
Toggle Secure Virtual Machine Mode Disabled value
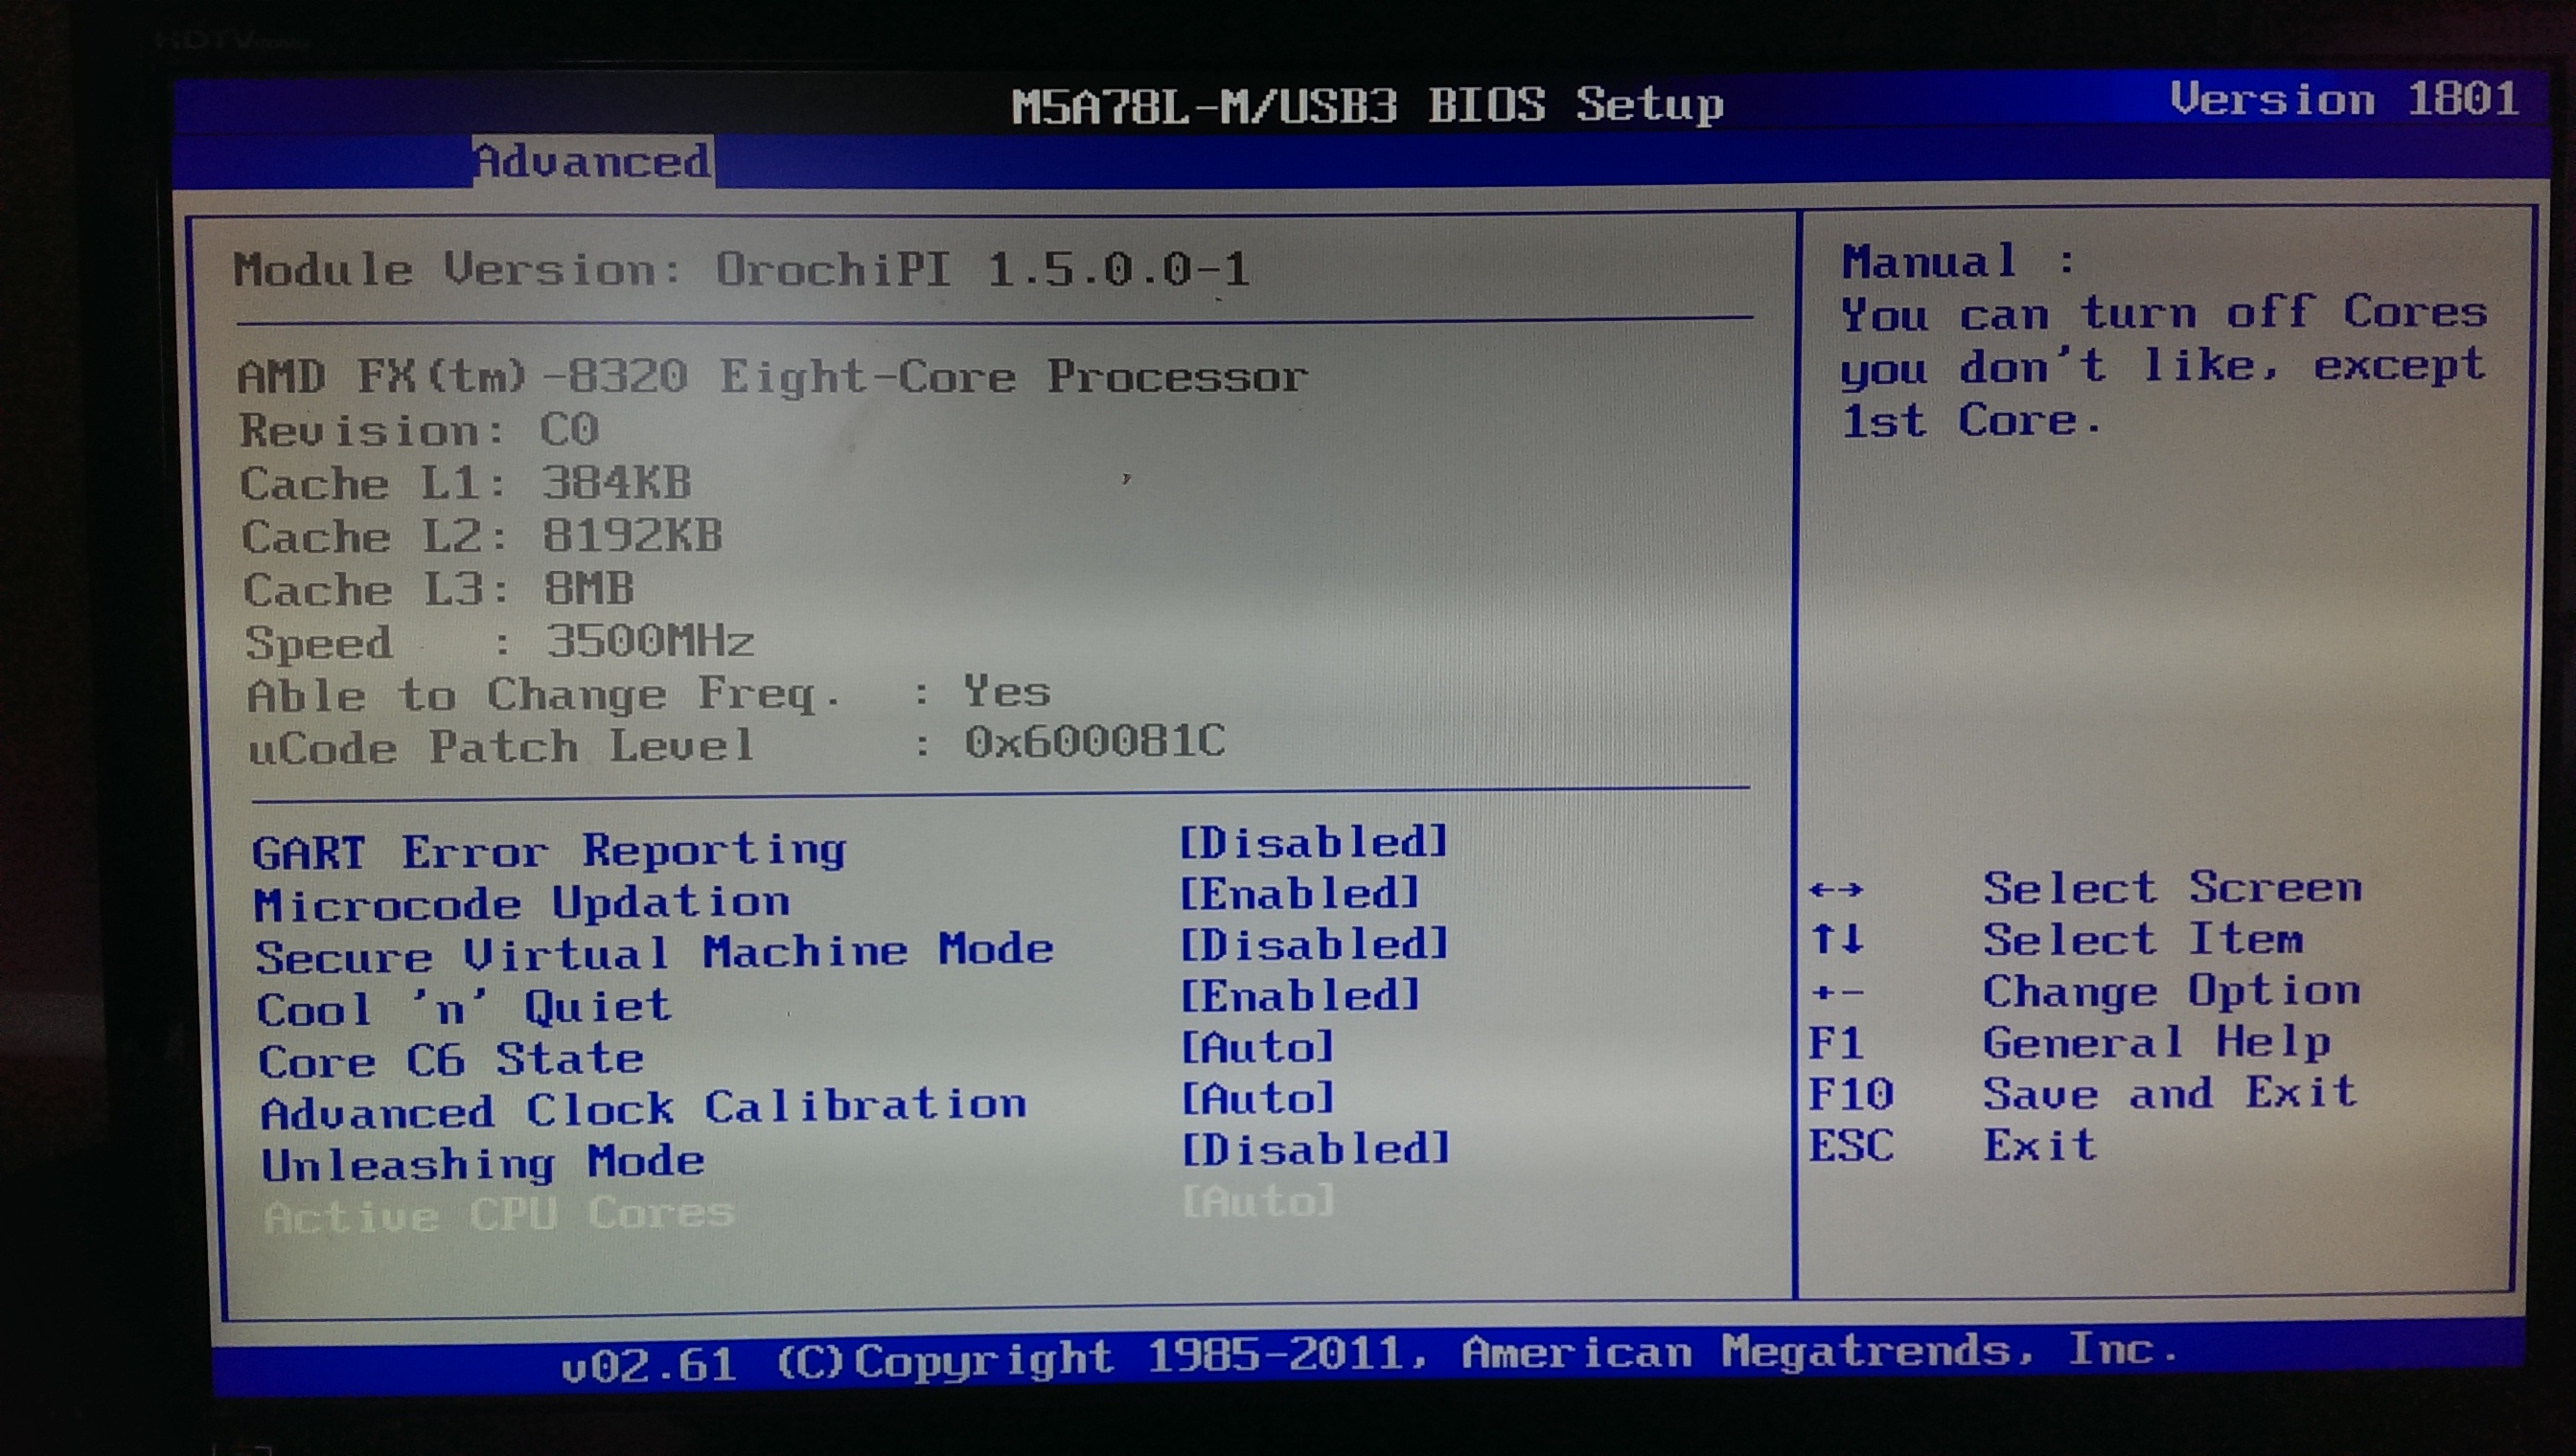(1313, 945)
